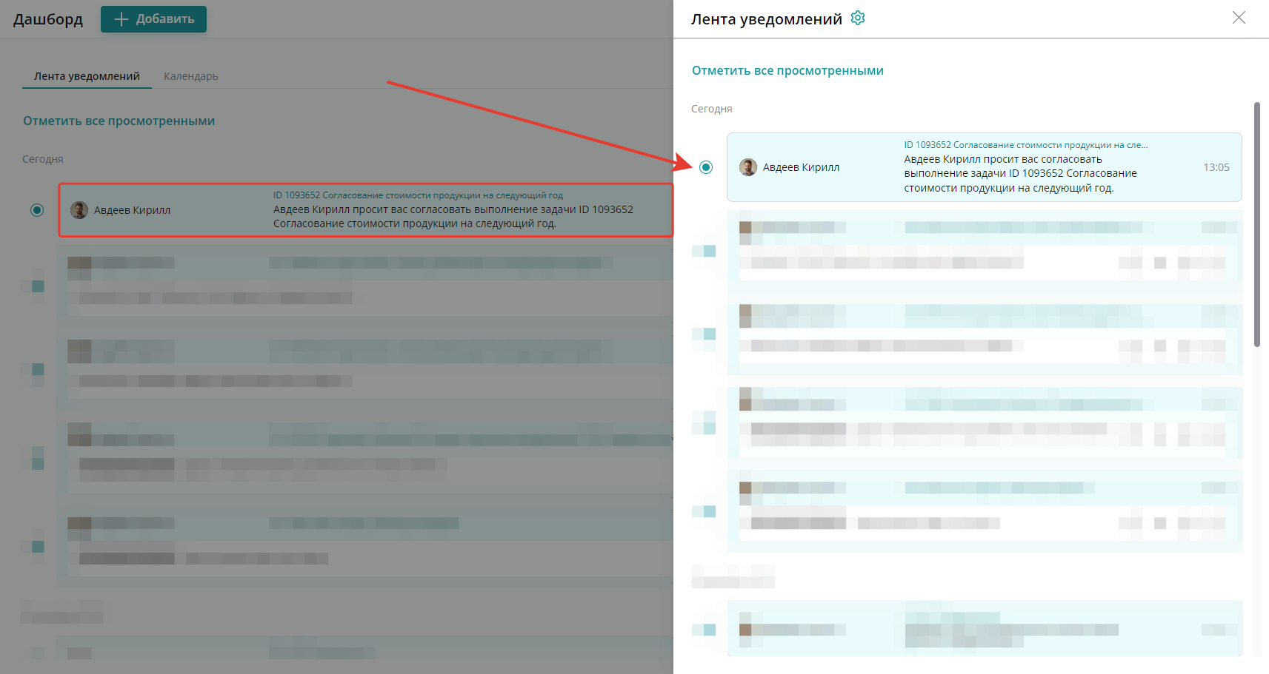This screenshot has width=1269, height=674.
Task: Open notification feed settings gear icon
Action: [858, 18]
